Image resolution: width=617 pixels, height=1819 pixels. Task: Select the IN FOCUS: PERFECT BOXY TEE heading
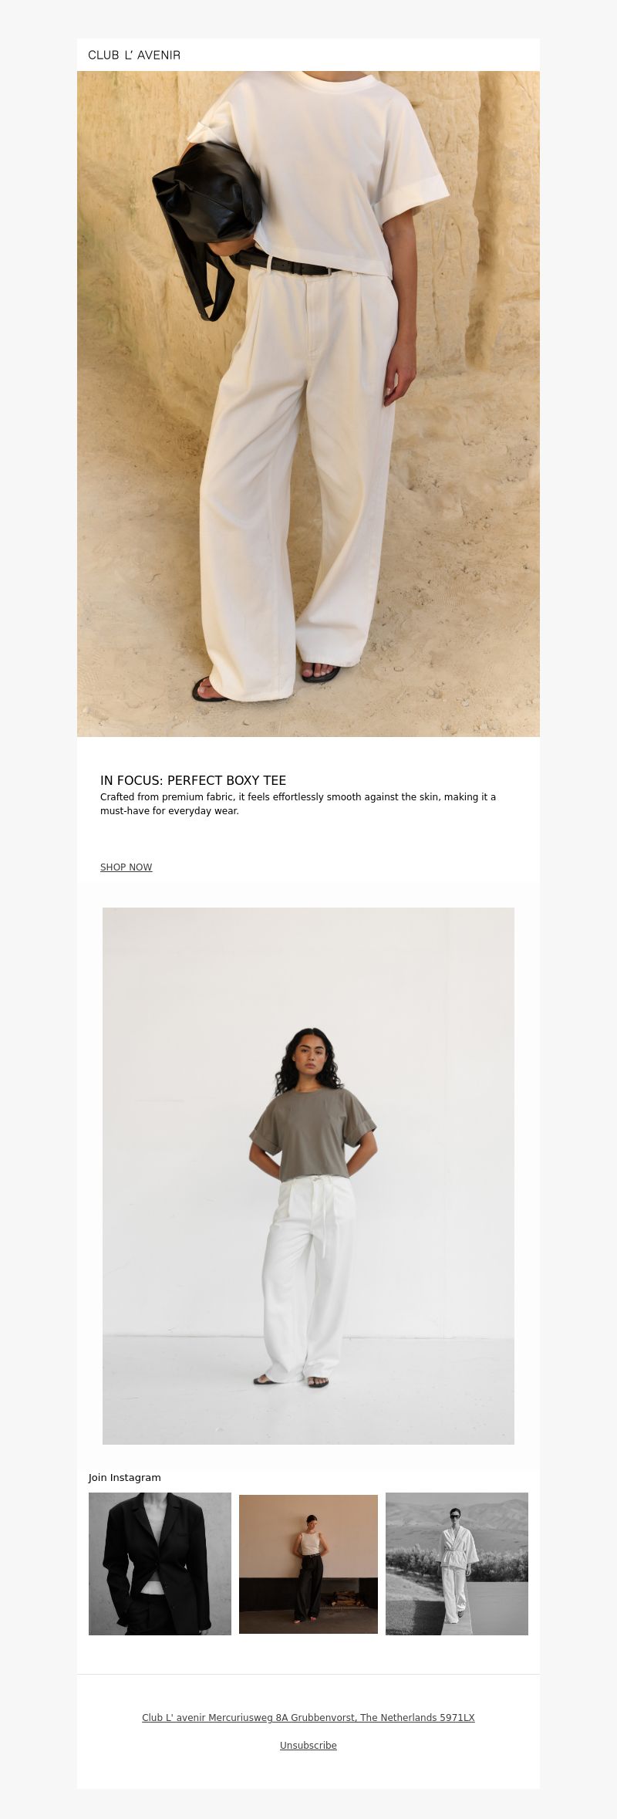click(x=193, y=780)
